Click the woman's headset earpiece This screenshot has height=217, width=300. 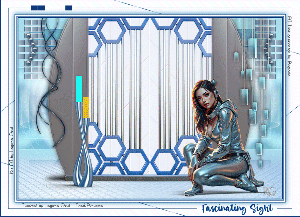point(216,92)
